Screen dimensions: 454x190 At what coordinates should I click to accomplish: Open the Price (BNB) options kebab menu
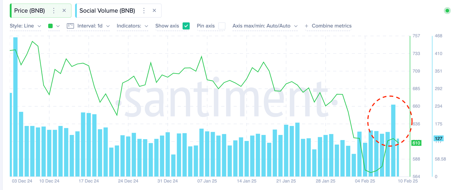click(x=53, y=10)
